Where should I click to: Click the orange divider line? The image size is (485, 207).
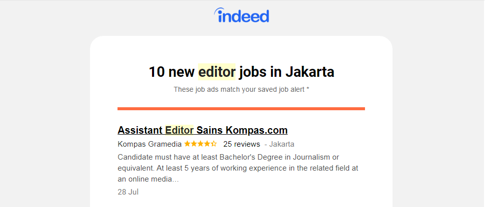click(241, 108)
